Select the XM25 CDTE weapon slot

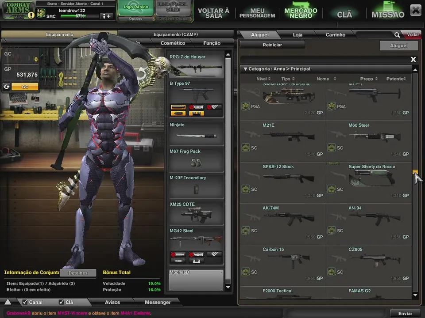tap(196, 212)
